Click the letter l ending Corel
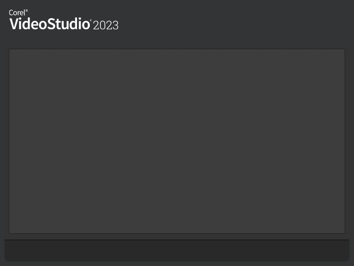354x266 pixels. point(24,13)
